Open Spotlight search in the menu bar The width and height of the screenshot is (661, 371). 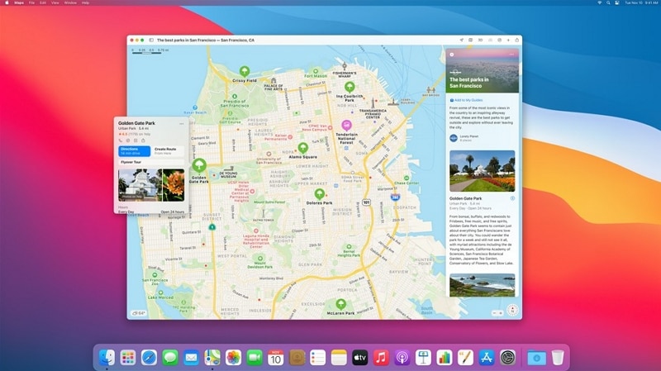click(x=608, y=2)
